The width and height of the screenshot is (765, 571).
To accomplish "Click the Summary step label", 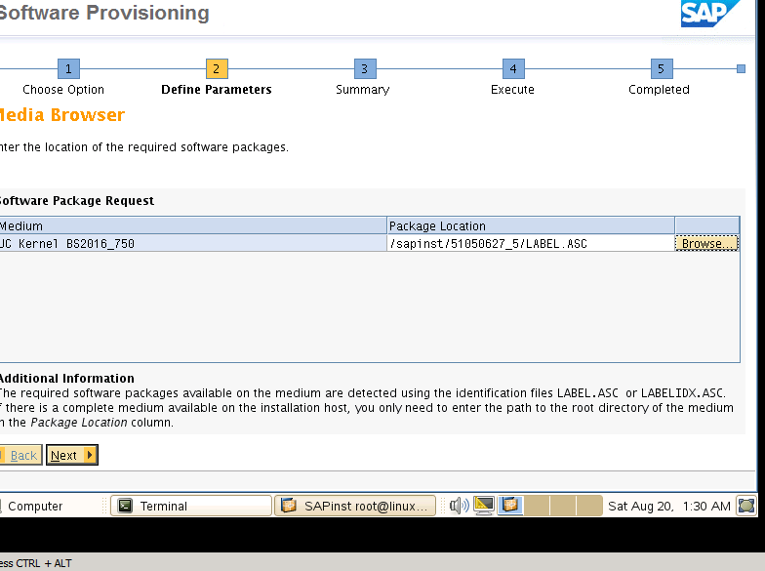I will click(363, 90).
